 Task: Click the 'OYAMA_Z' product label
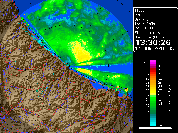pos(142,19)
